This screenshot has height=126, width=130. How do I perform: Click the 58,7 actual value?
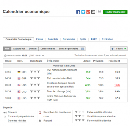(88, 98)
